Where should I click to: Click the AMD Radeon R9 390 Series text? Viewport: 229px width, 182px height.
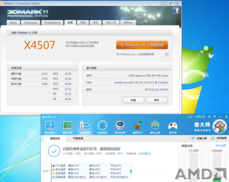[148, 76]
